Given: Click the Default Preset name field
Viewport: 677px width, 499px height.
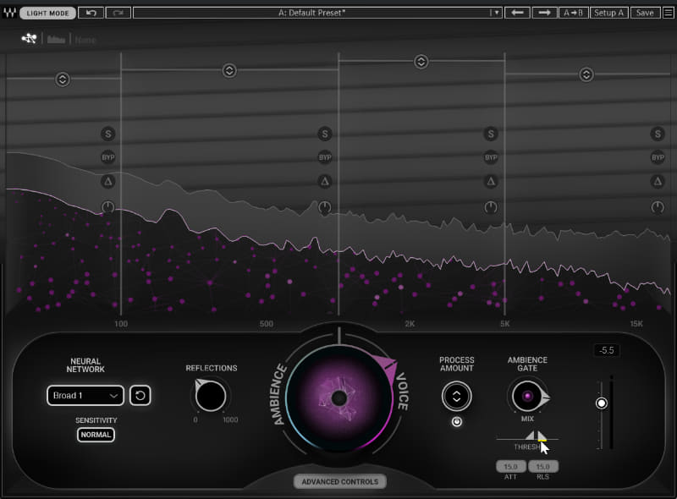Looking at the screenshot, I should coord(311,13).
